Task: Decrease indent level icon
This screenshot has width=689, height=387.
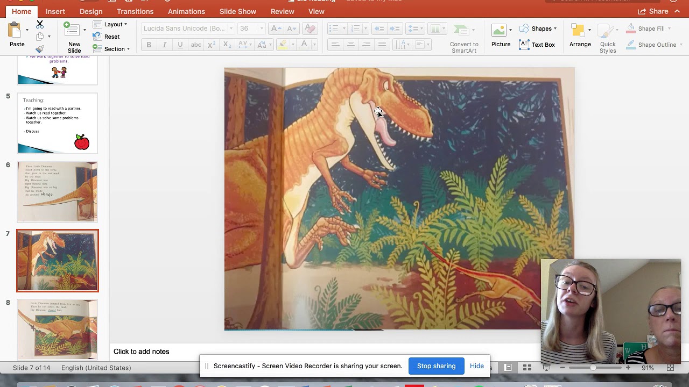Action: (x=379, y=28)
